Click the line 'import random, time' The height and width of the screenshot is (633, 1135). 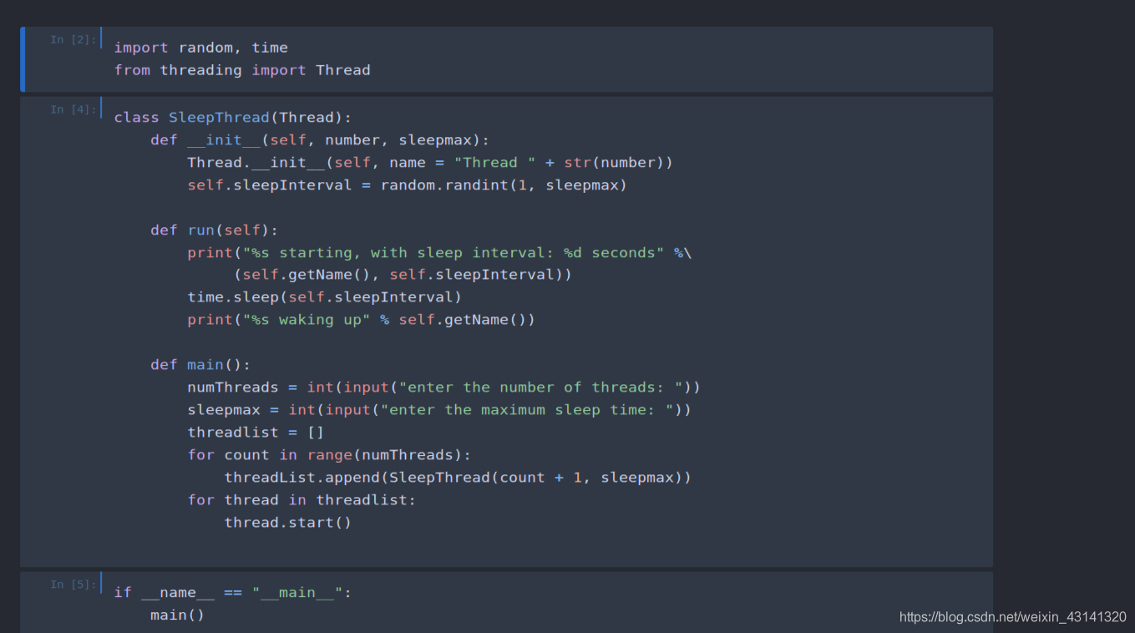(201, 48)
